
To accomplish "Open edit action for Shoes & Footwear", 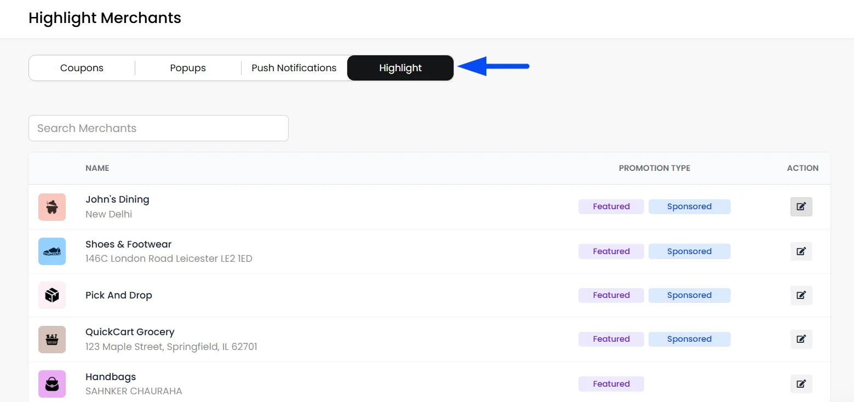I will click(x=801, y=251).
